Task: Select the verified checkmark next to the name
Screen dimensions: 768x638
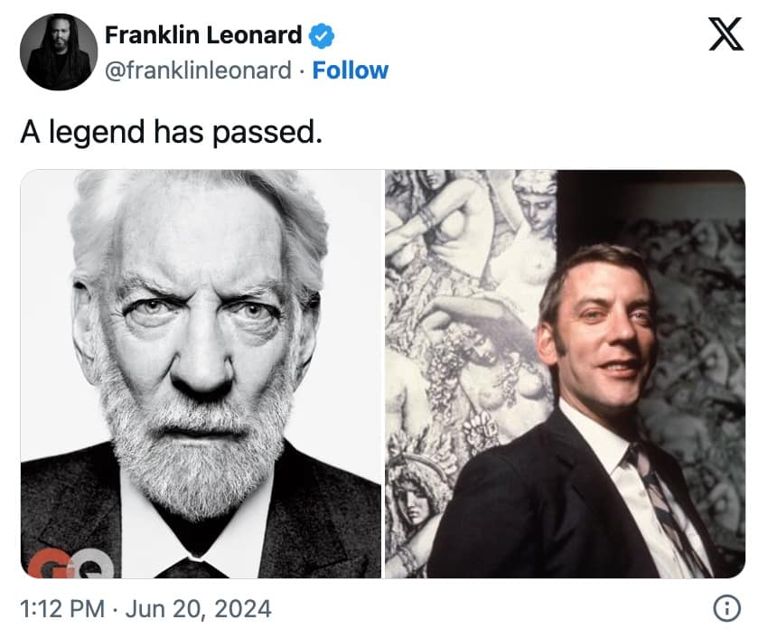Action: point(320,35)
